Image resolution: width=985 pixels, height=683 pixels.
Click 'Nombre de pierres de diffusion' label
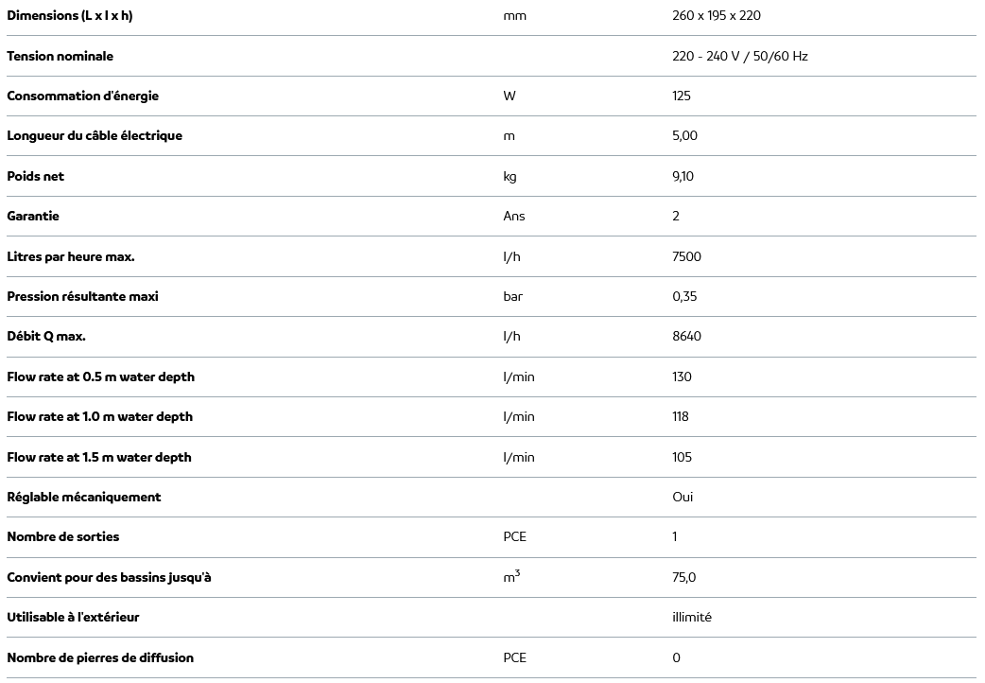click(x=100, y=657)
